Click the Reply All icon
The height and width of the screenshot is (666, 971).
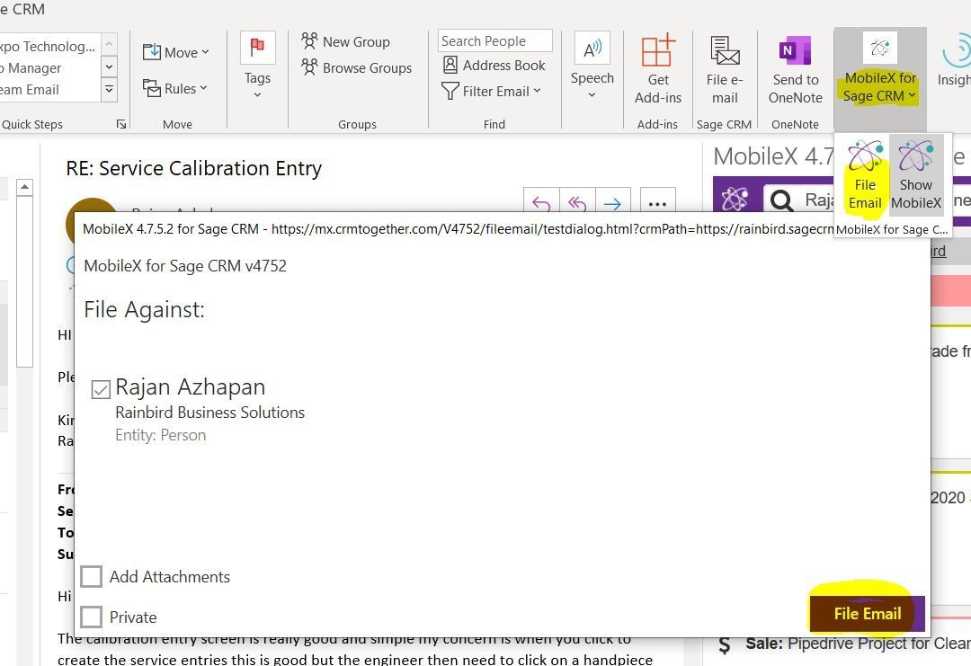[577, 202]
